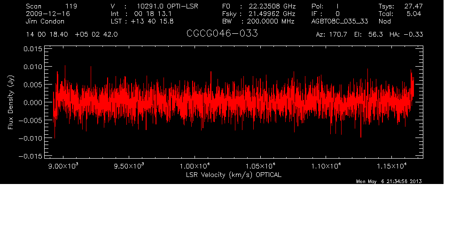The width and height of the screenshot is (452, 230).
Task: Select the LSR Velocity (km/s) OPTICAL axis label
Action: pos(234,175)
